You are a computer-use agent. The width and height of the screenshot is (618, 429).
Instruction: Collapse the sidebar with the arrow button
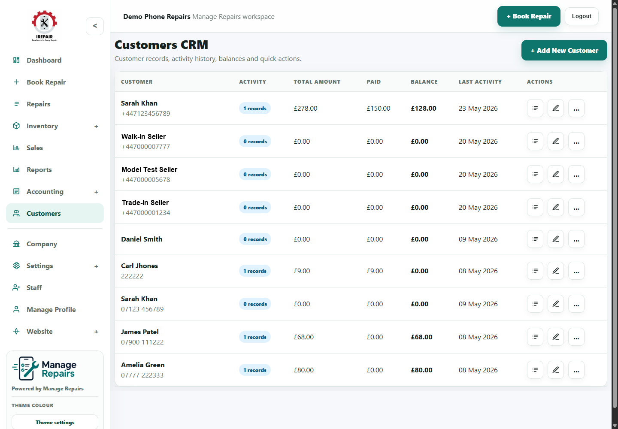coord(95,26)
